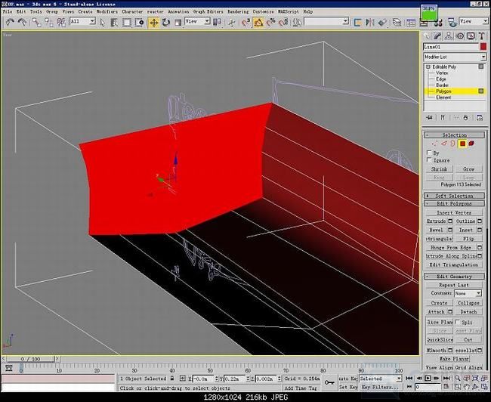Open the Graph Editors menu
The image size is (491, 402).
[208, 11]
